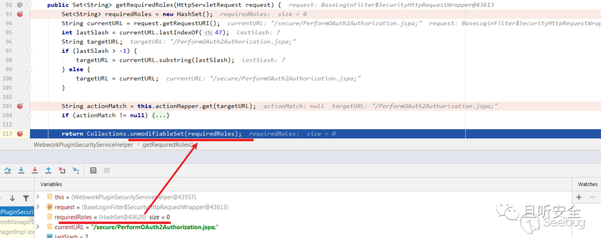Viewport: 601px width, 238px height.
Task: Click the currentURL string value in Variables
Action: 155,227
